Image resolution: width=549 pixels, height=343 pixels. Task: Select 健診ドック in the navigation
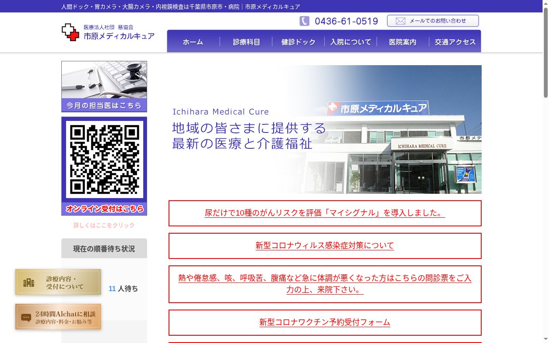pos(299,42)
